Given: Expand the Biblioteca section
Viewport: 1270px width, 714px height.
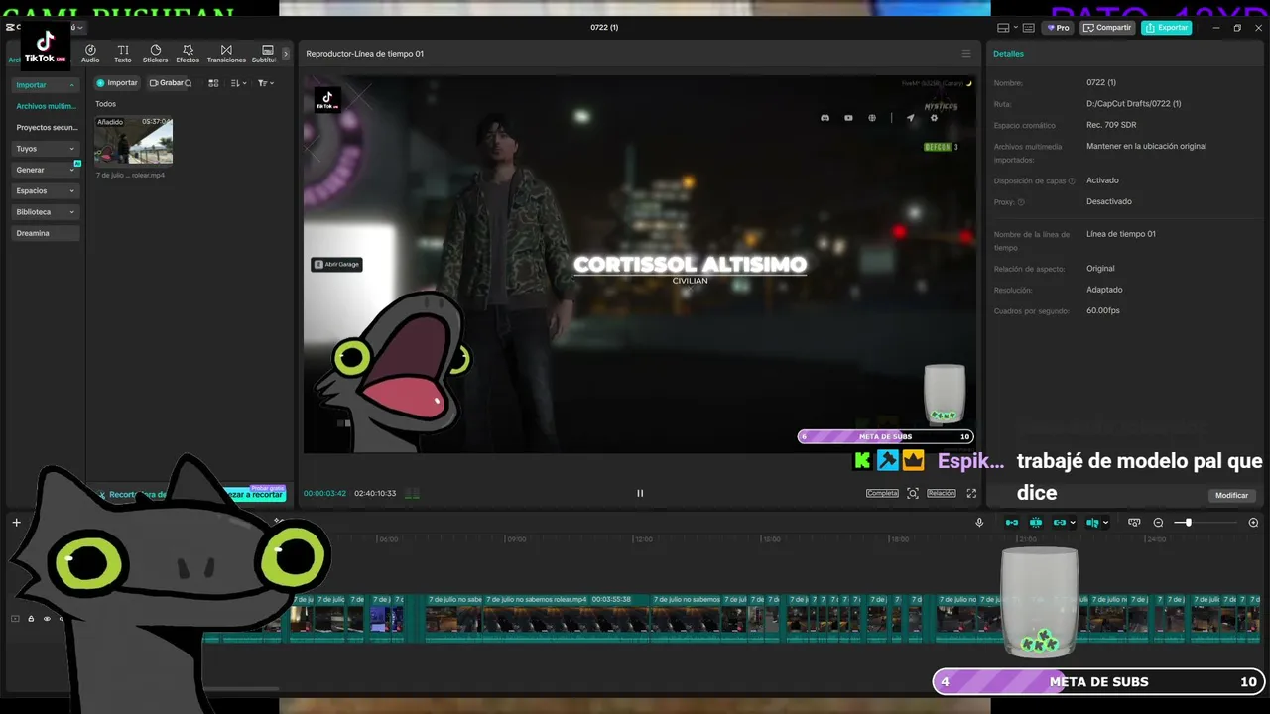Looking at the screenshot, I should (x=46, y=212).
